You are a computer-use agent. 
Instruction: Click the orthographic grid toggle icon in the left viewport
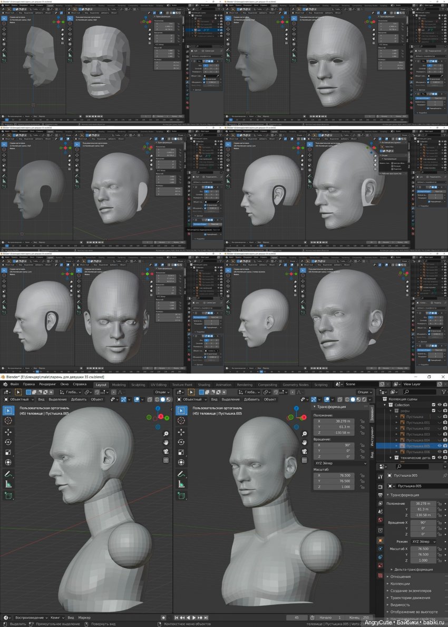click(165, 460)
